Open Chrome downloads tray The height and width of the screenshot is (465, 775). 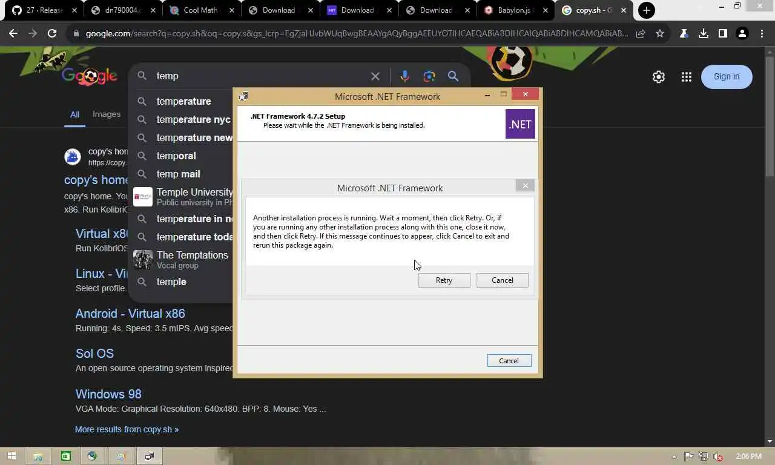pyautogui.click(x=704, y=34)
